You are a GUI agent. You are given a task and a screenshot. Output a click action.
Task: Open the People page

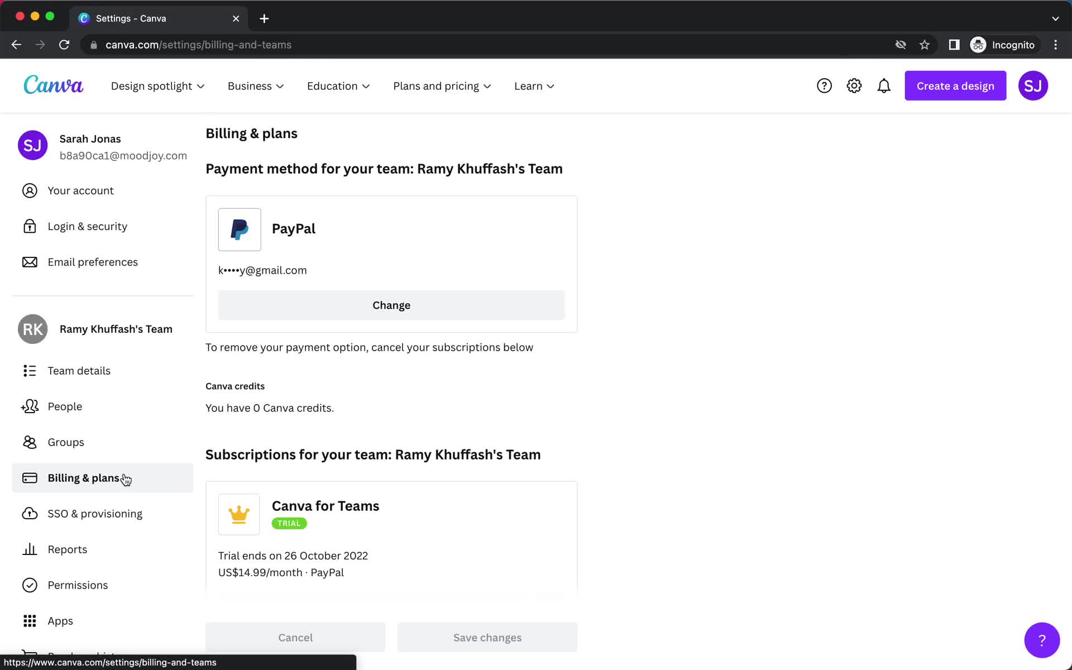tap(103, 406)
